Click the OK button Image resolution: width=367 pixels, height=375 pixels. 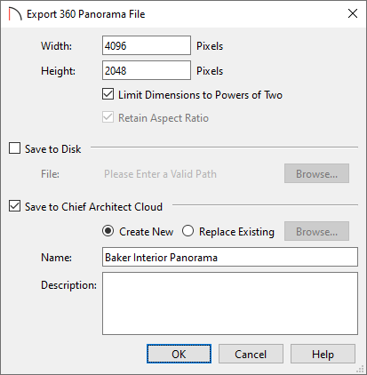tap(179, 354)
